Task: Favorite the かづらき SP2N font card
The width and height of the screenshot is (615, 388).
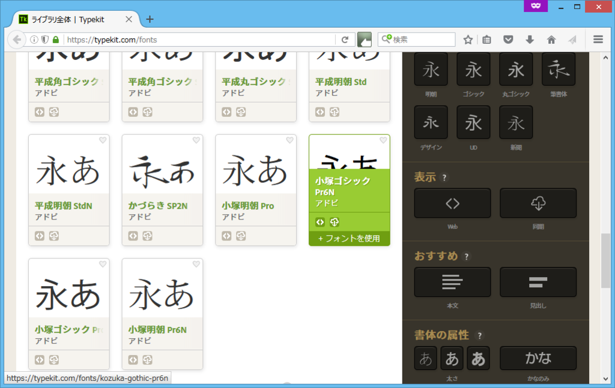Action: [196, 140]
